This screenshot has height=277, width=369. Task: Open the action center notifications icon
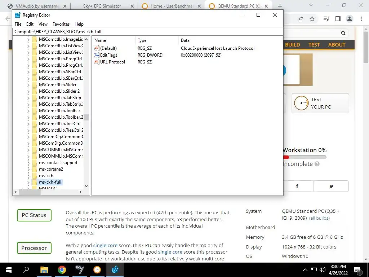(x=358, y=270)
